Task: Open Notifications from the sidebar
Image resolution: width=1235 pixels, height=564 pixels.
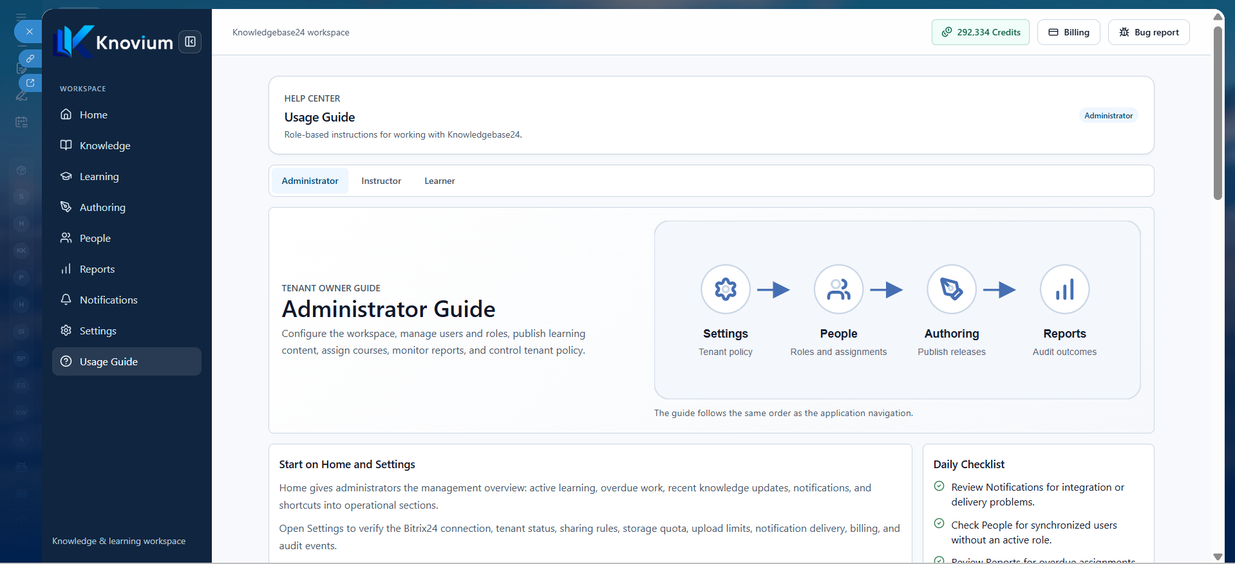Action: 127,300
